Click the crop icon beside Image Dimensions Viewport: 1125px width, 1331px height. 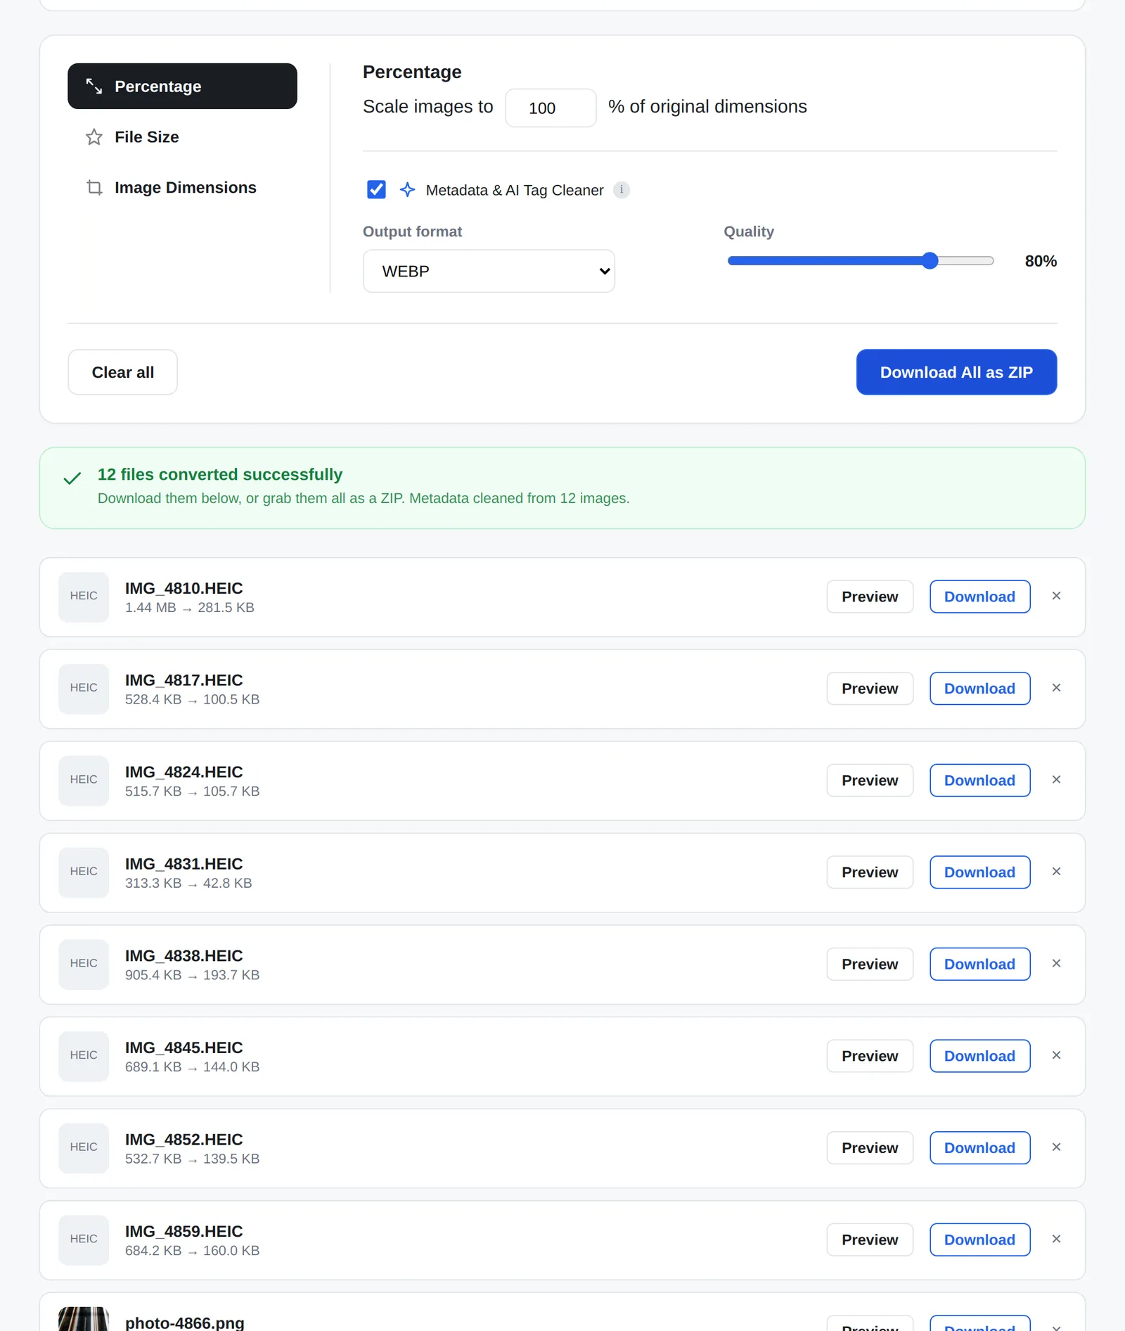click(x=94, y=187)
